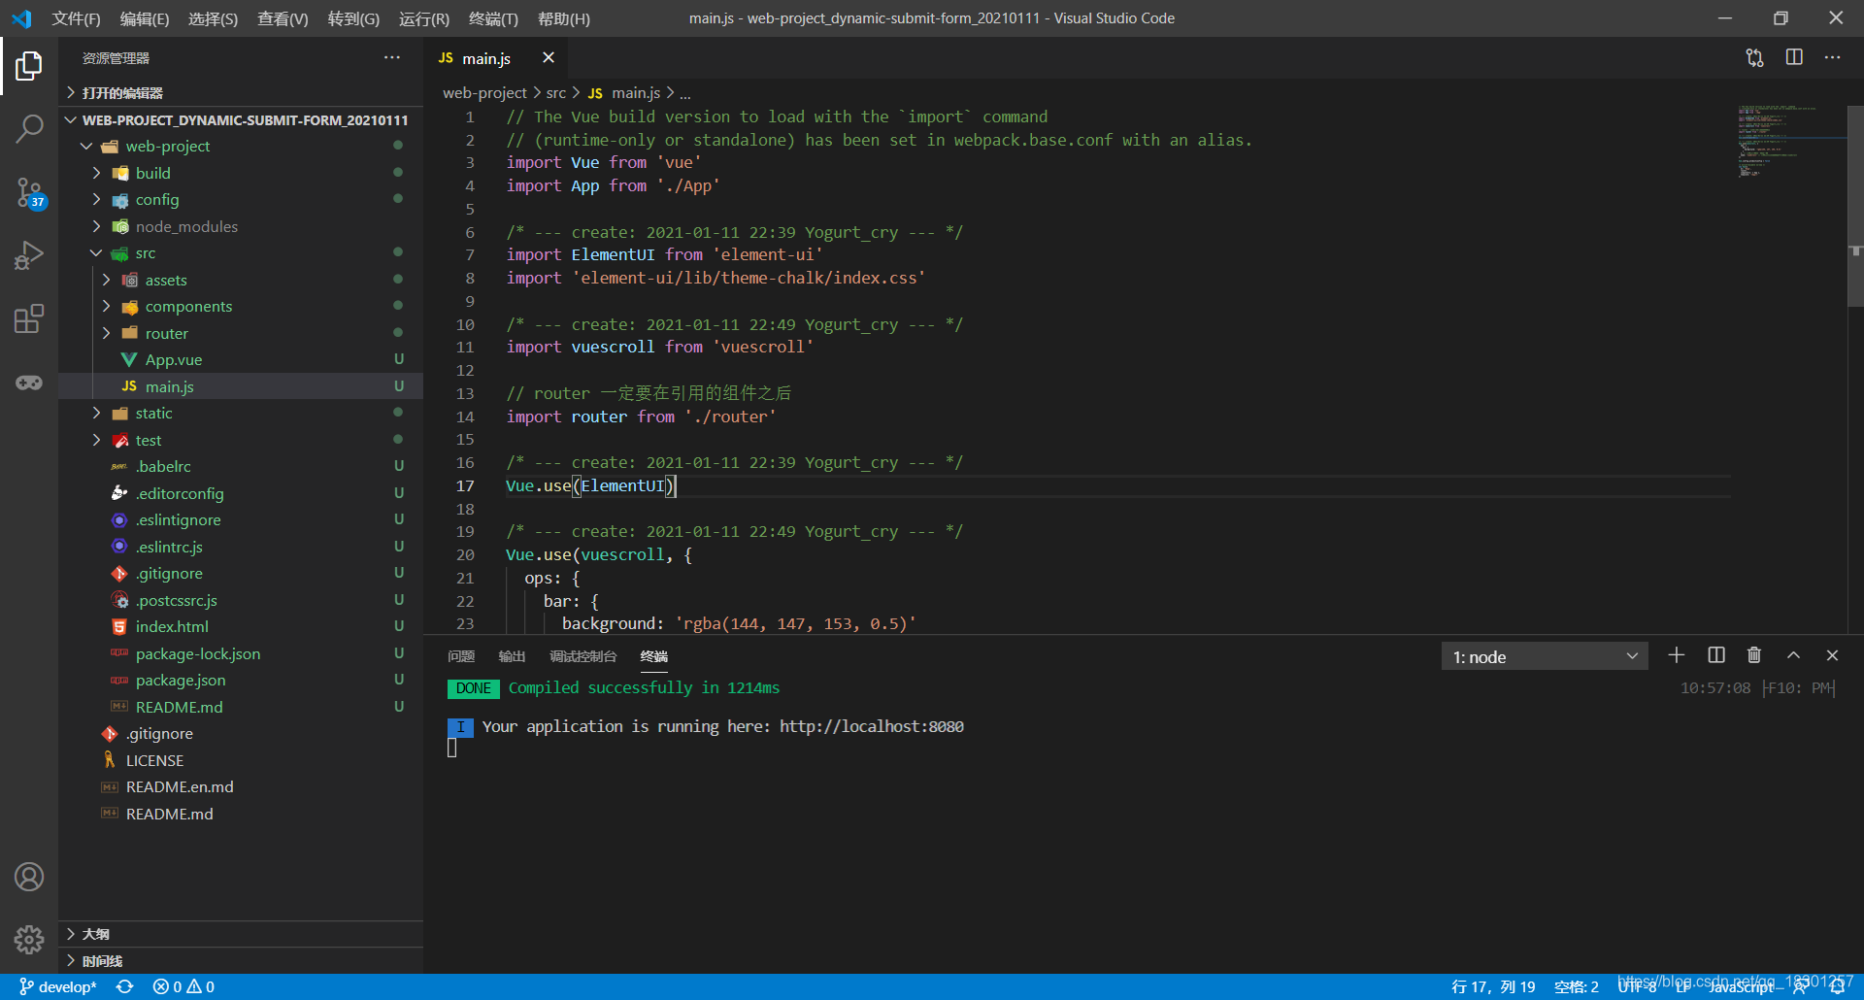Open the Extensions view
Image resolution: width=1864 pixels, height=1000 pixels.
[29, 318]
